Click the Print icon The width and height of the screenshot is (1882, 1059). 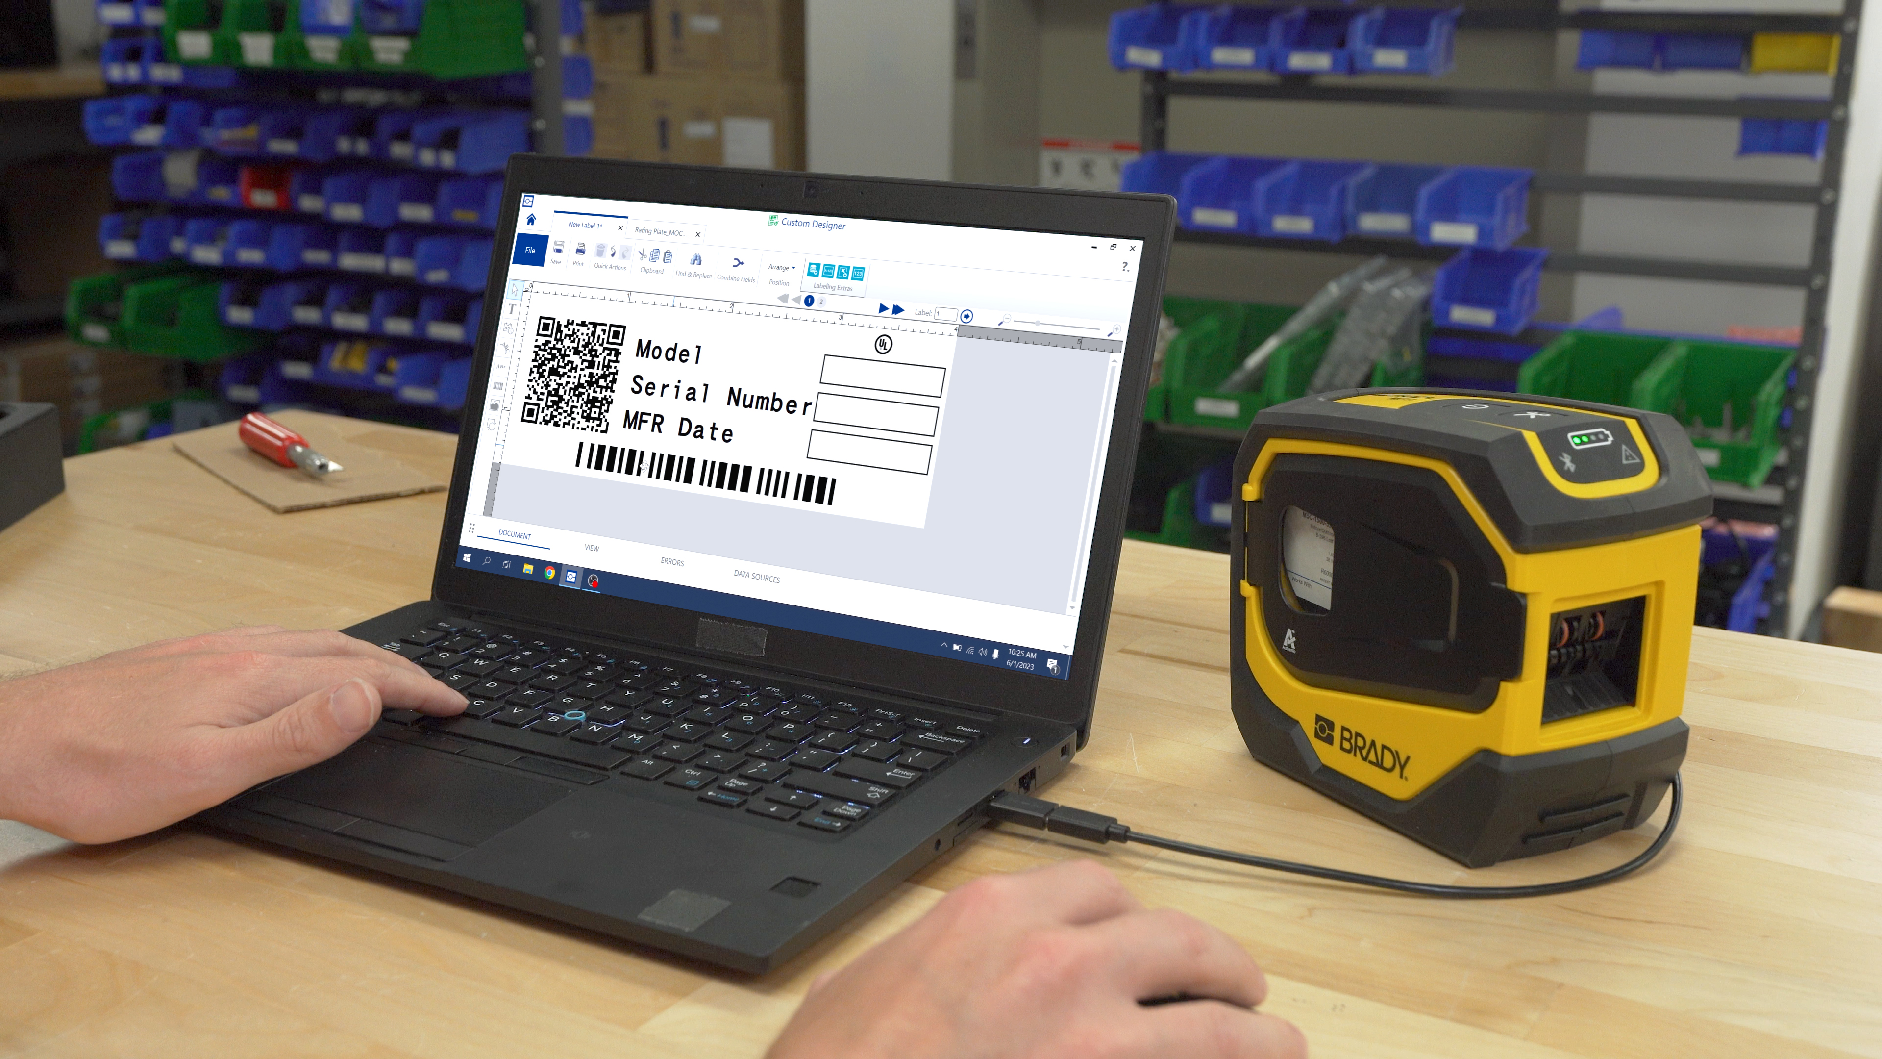click(x=580, y=250)
